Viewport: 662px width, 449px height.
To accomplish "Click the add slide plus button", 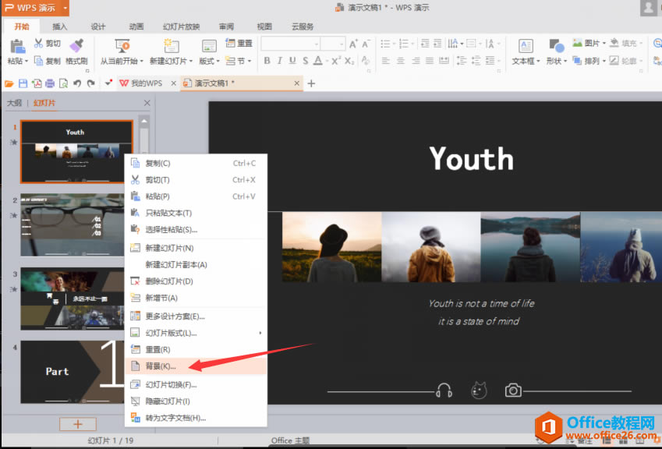I will (78, 424).
